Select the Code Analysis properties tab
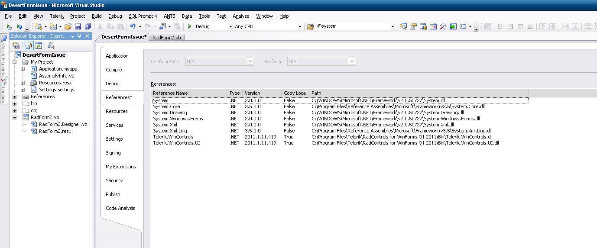 (120, 208)
